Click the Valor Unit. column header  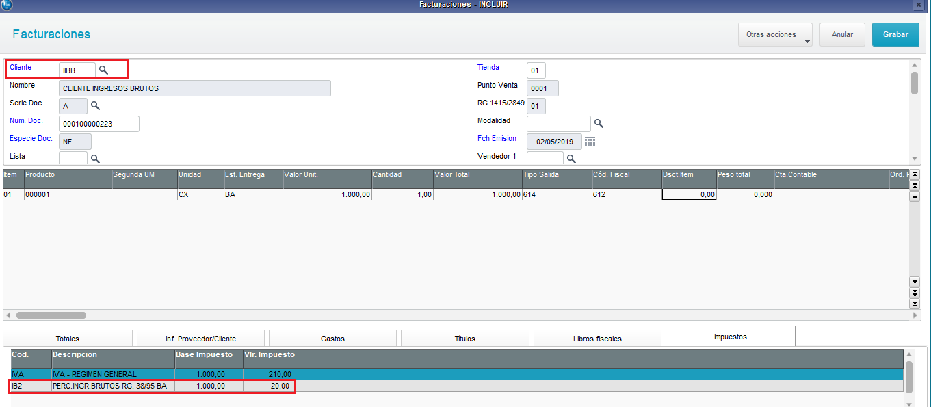tap(328, 179)
